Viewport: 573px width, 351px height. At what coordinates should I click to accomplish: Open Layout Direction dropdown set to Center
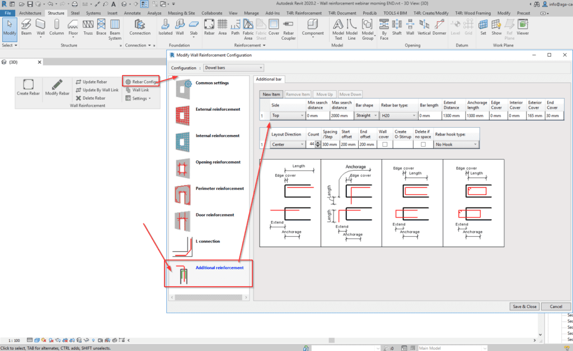point(288,144)
